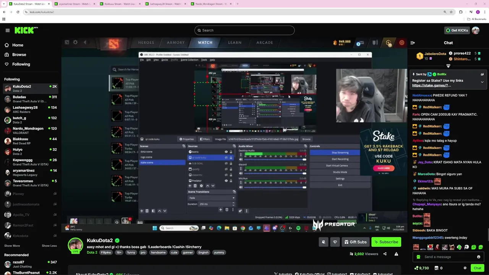Click the Gift Subs button
The width and height of the screenshot is (489, 275).
[355, 242]
